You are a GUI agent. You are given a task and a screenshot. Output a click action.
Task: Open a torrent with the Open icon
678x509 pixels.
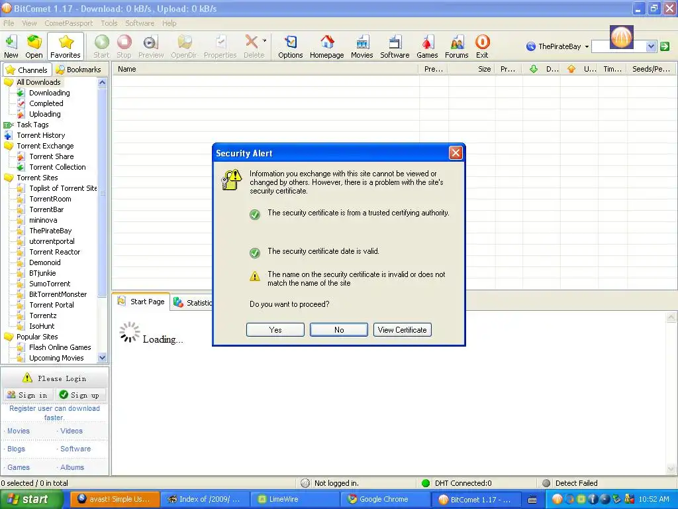pyautogui.click(x=34, y=46)
